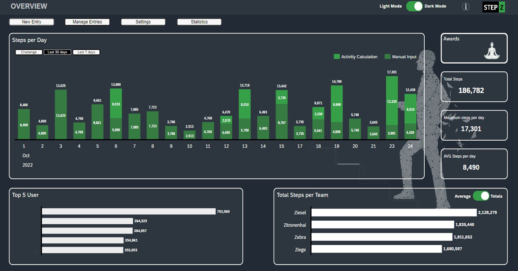
Task: Click the Zitronenhai team bar
Action: (382, 225)
